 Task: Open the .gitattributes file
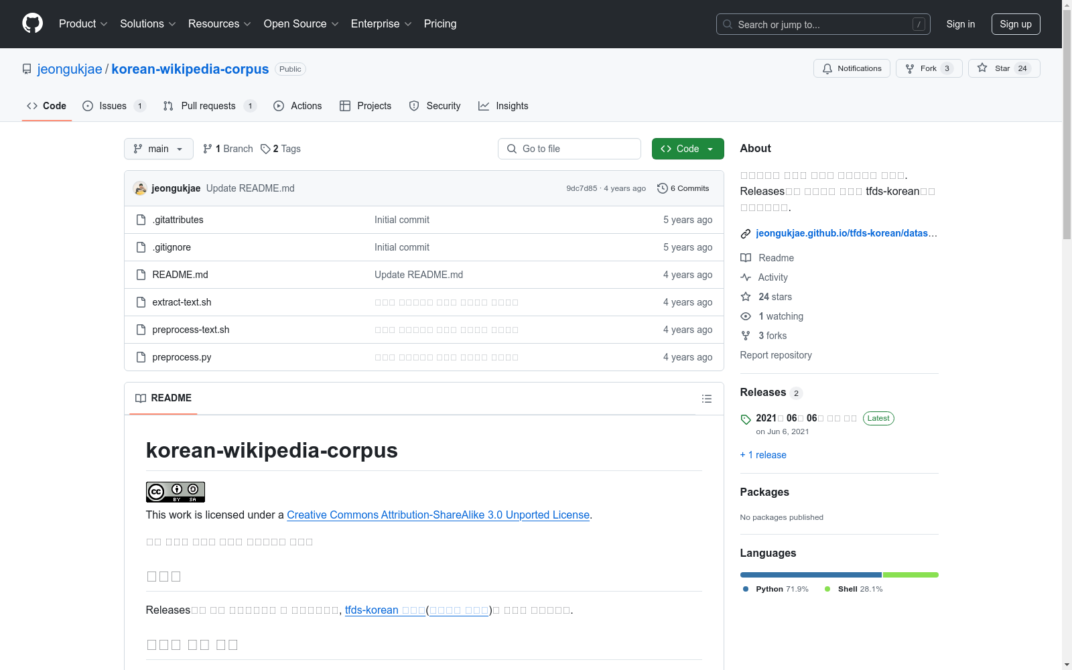pos(178,220)
